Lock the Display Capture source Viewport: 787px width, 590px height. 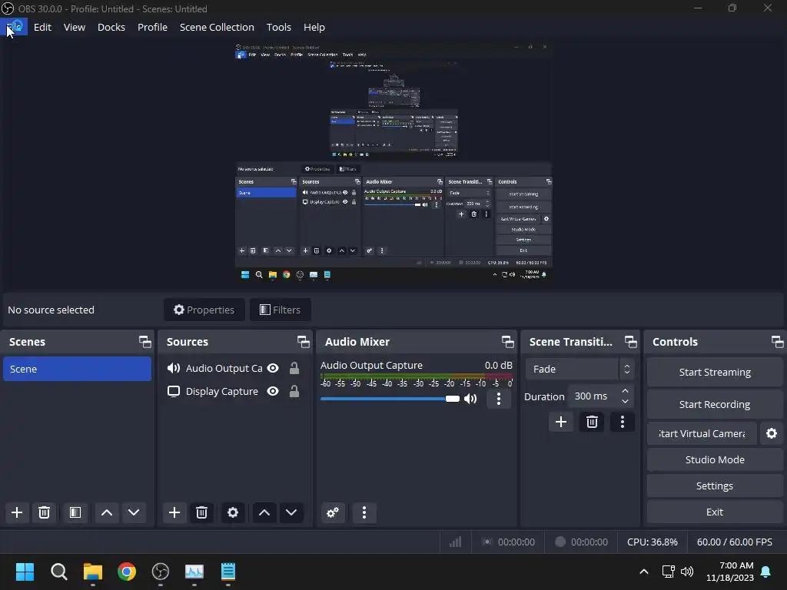click(294, 391)
